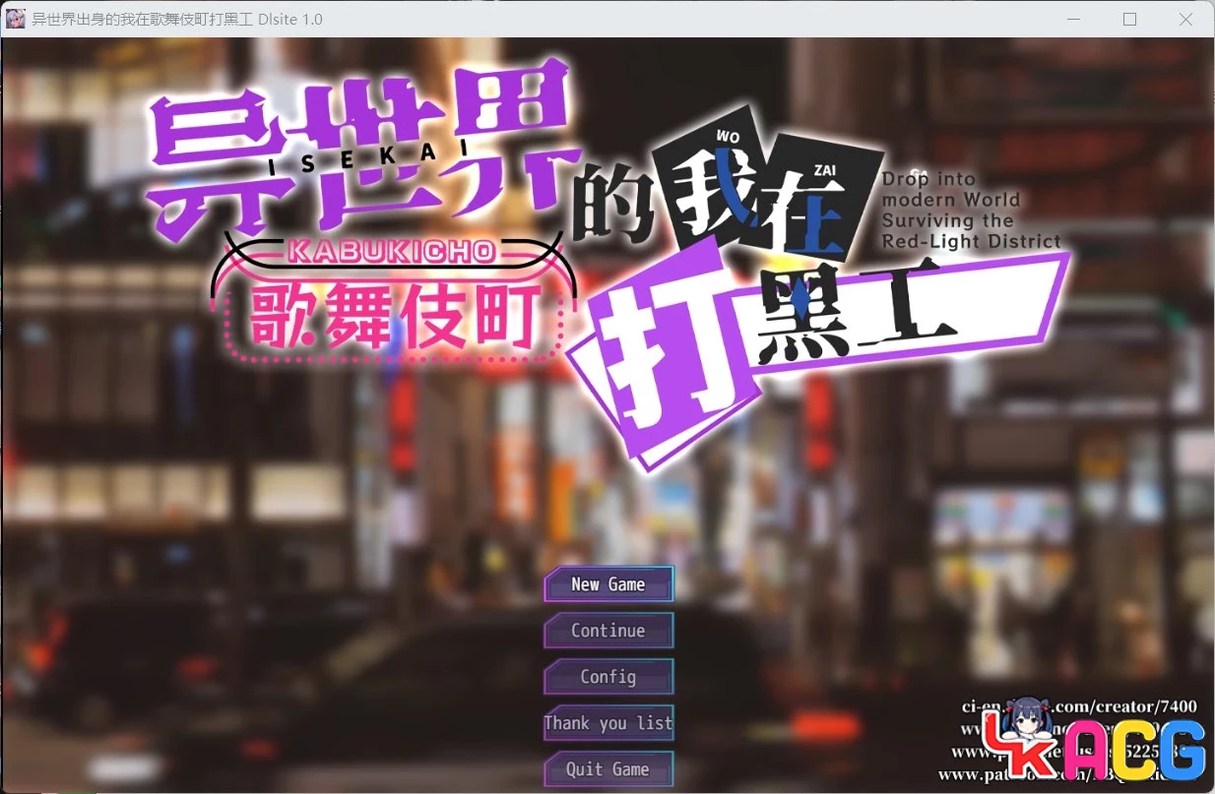Click the game's title bar app icon
This screenshot has width=1215, height=794.
pyautogui.click(x=16, y=19)
